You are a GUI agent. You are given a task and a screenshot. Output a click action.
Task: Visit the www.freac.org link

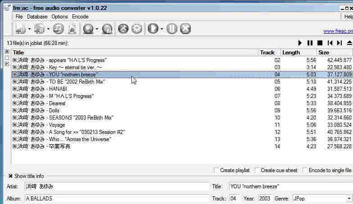coord(338,31)
